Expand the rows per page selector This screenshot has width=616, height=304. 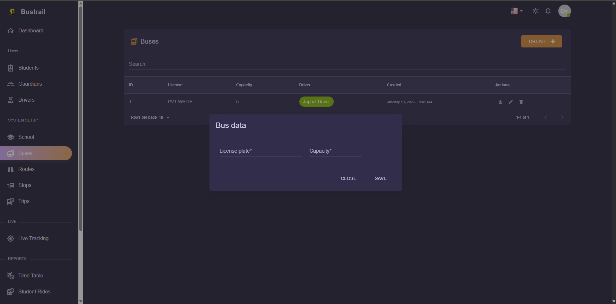164,117
